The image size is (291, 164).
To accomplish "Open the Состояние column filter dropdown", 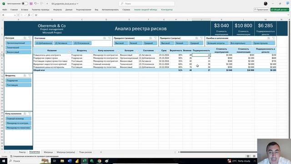I will (x=157, y=52).
